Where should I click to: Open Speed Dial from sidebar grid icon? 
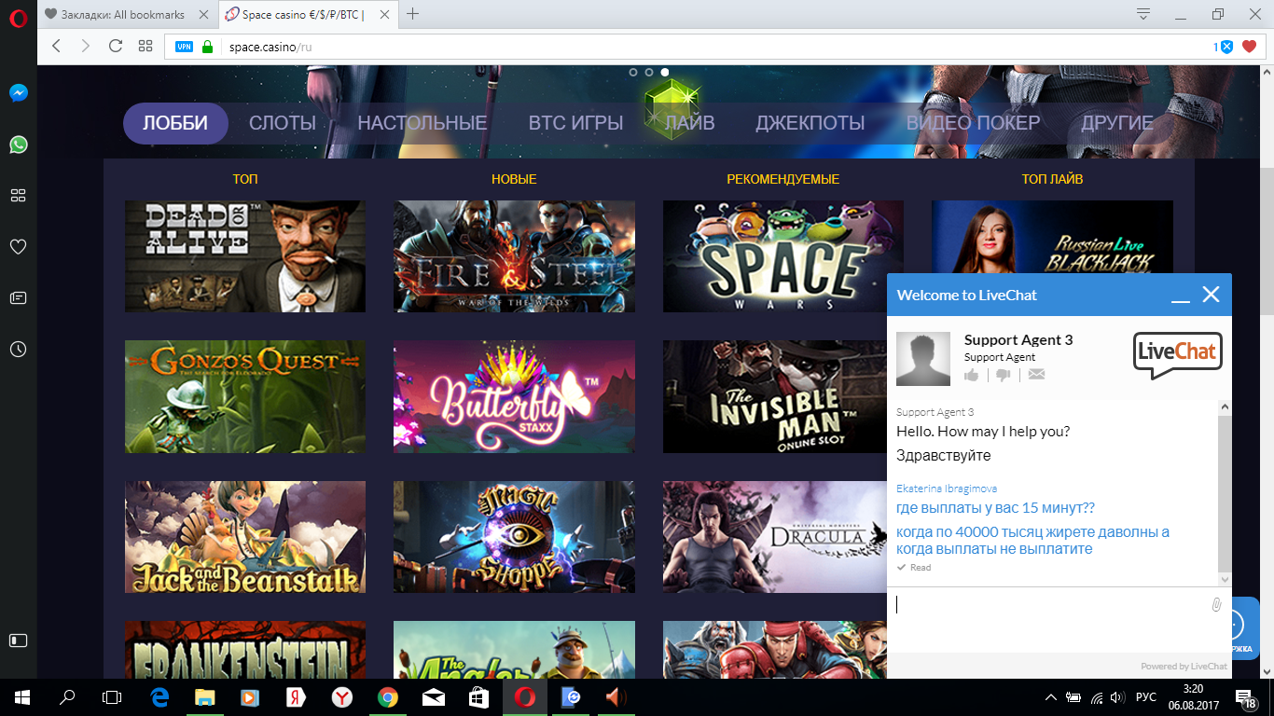click(18, 195)
